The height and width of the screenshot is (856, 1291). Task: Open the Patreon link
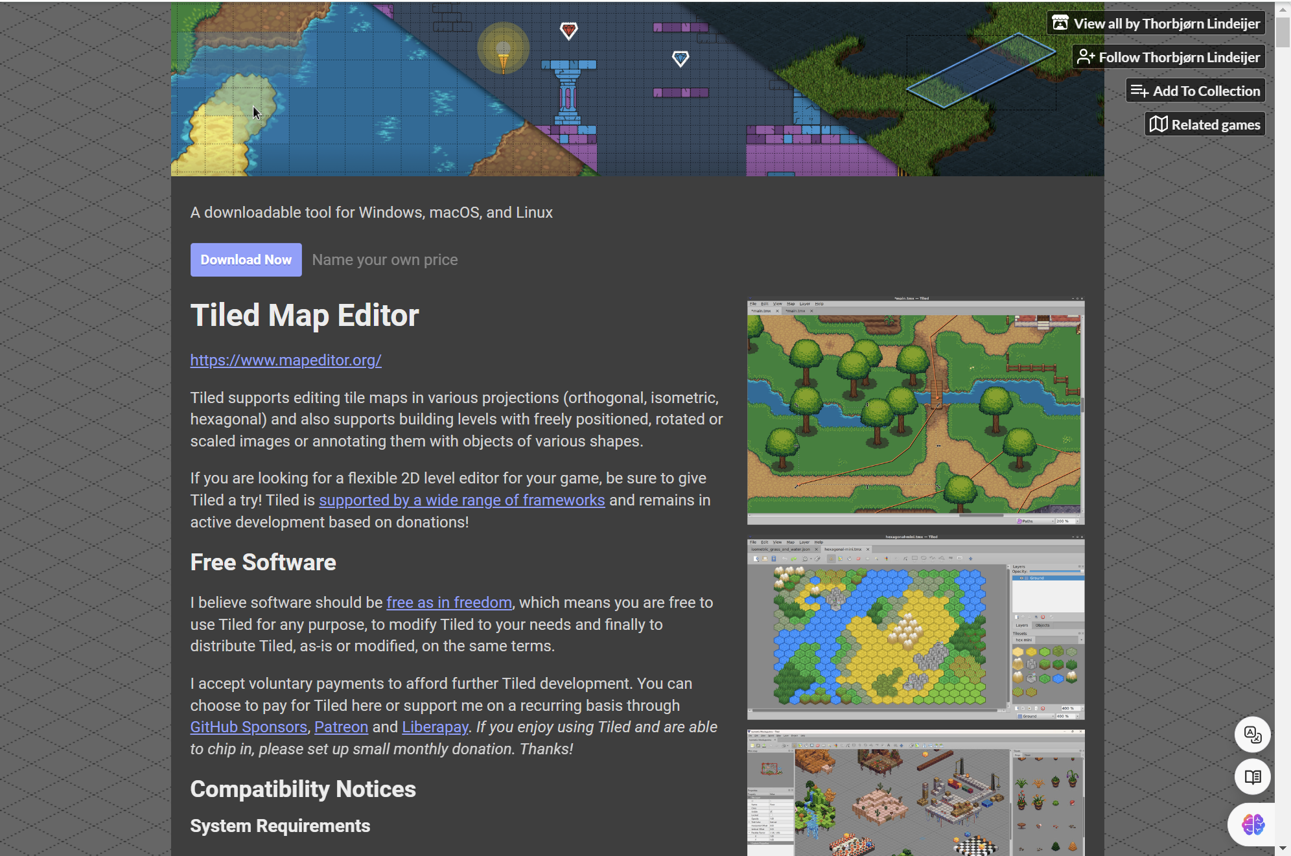341,727
